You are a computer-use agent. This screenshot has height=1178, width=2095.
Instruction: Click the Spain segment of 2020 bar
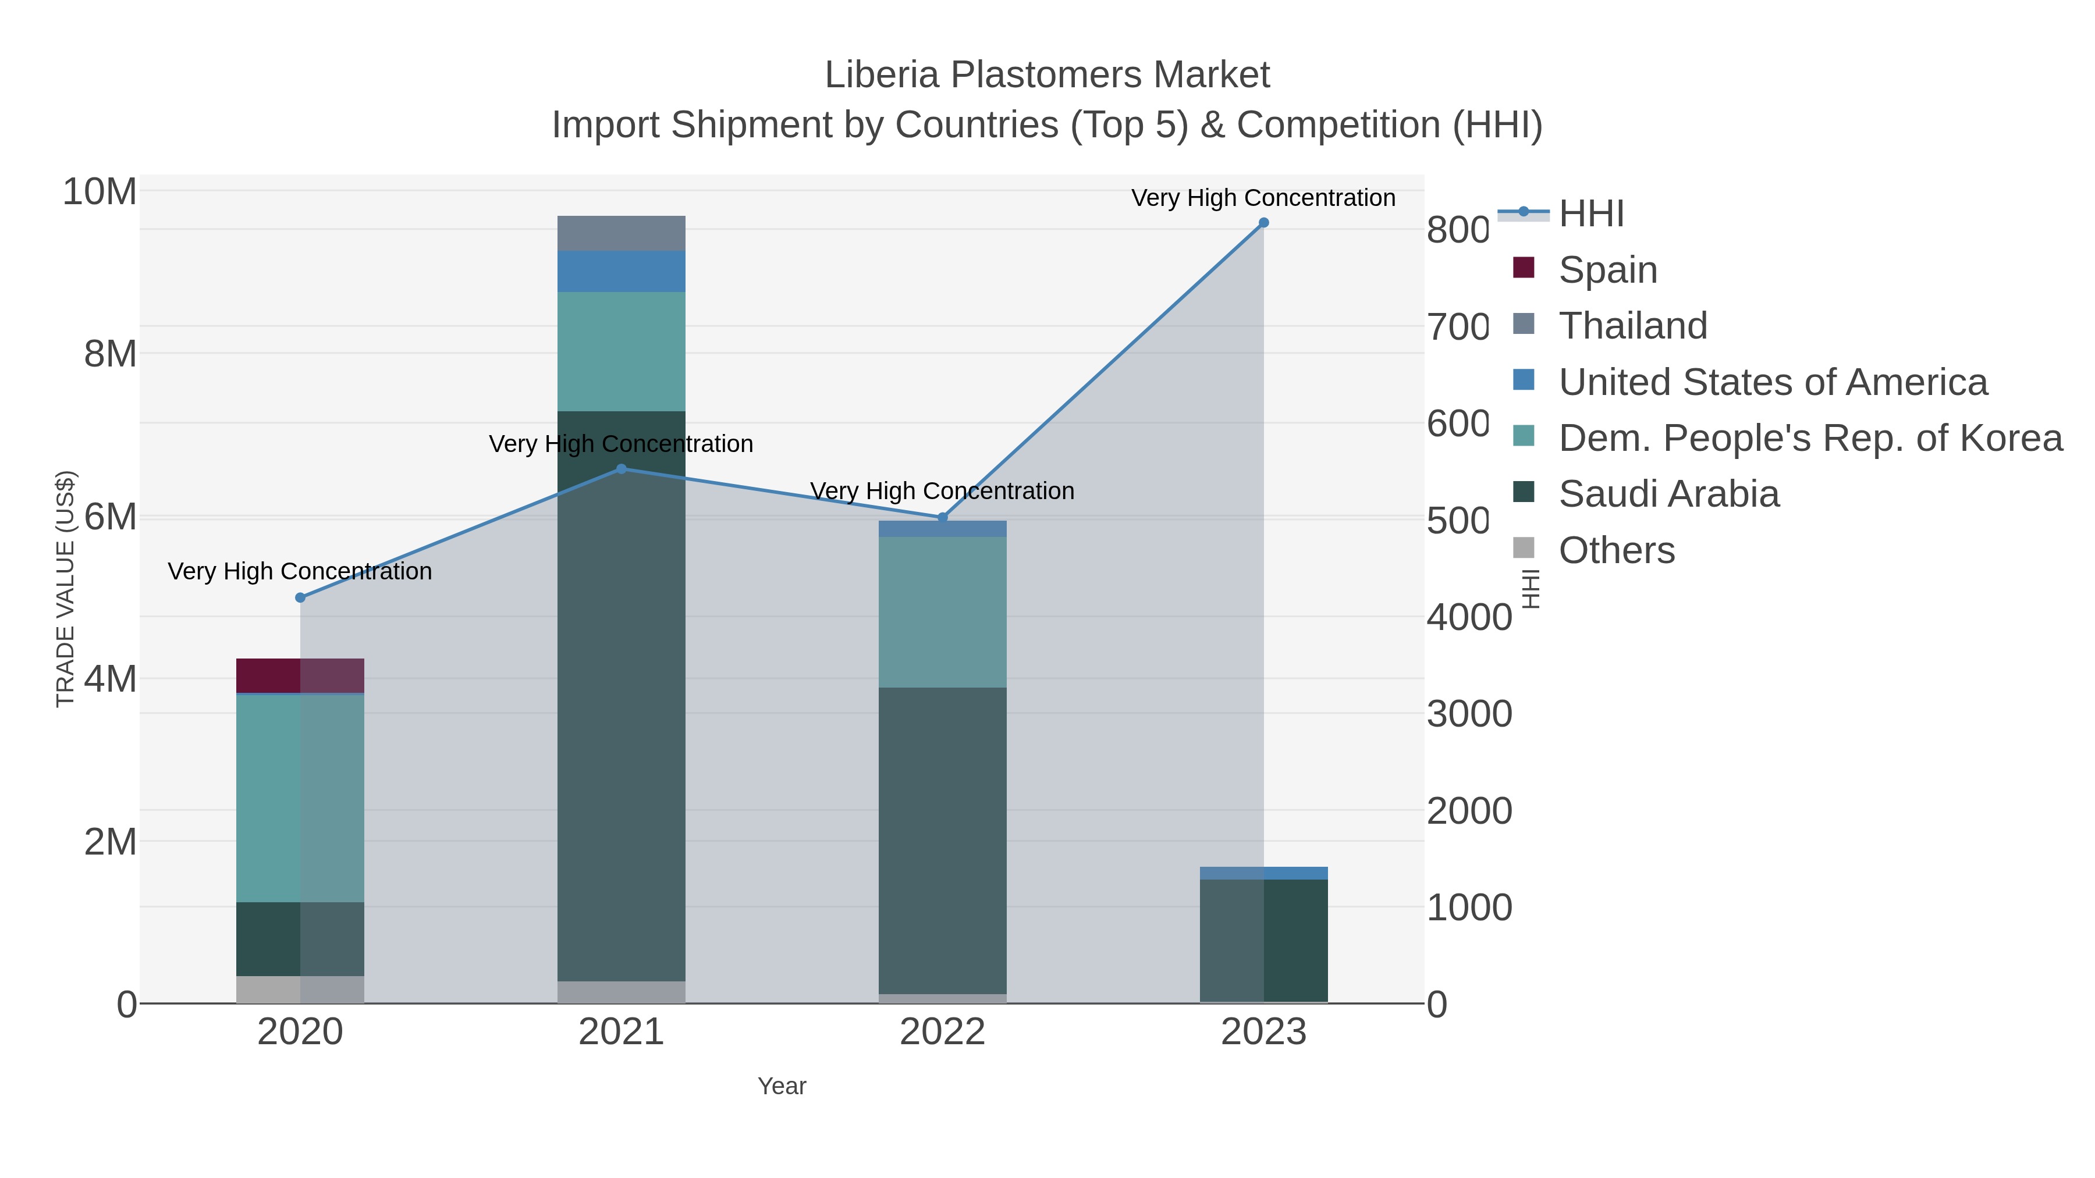(x=300, y=675)
